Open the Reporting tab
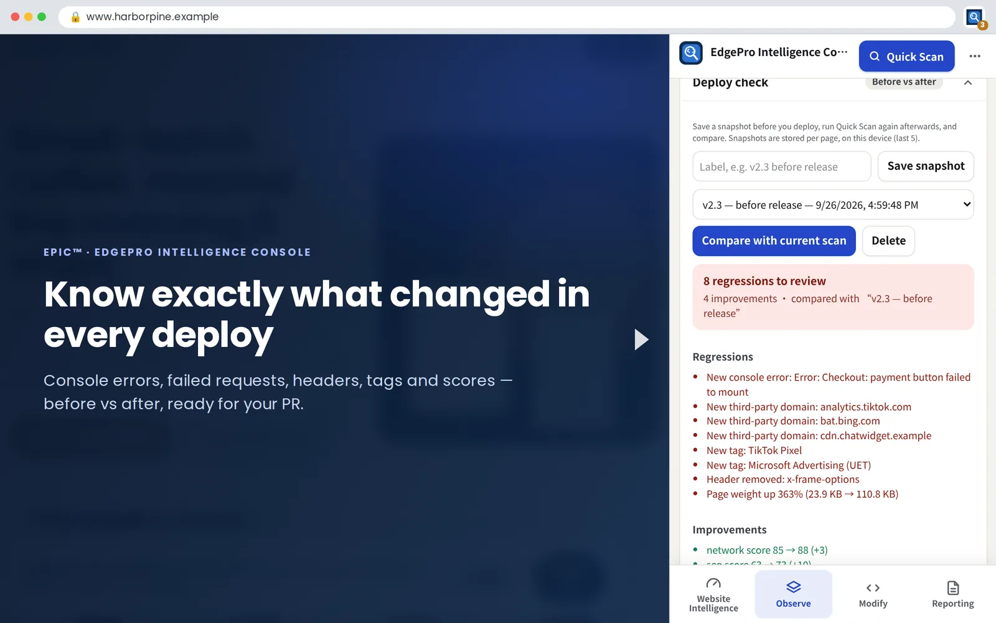 pyautogui.click(x=952, y=594)
